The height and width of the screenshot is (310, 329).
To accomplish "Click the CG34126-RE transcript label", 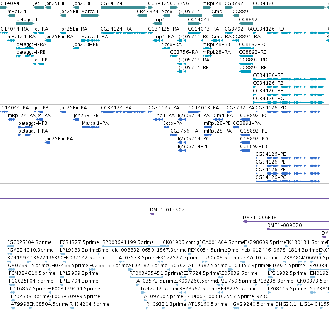I will pos(268,75).
